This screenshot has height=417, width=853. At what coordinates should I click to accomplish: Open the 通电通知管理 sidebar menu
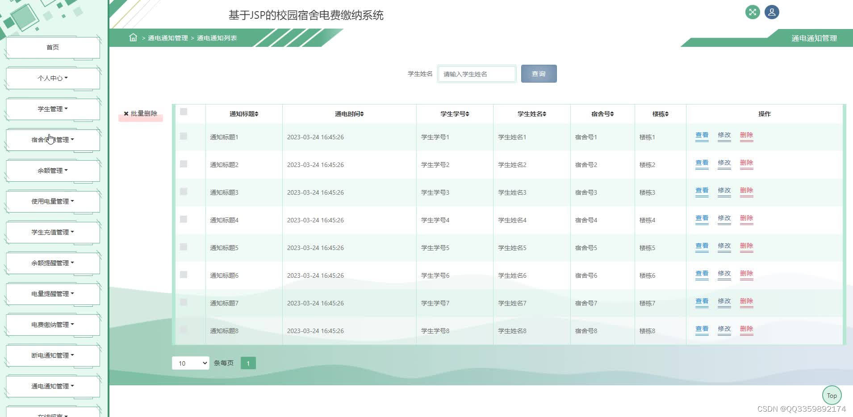click(53, 386)
